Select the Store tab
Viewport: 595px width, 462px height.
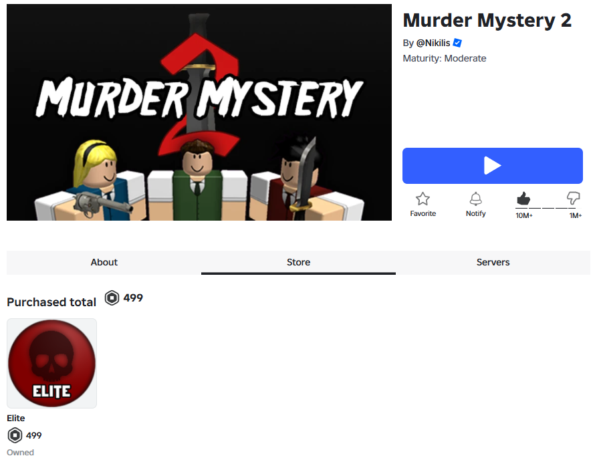pos(298,262)
